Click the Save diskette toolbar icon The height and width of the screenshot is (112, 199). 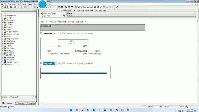[11, 7]
